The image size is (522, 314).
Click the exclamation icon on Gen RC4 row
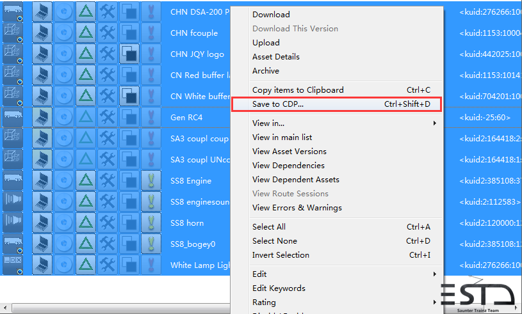point(151,117)
